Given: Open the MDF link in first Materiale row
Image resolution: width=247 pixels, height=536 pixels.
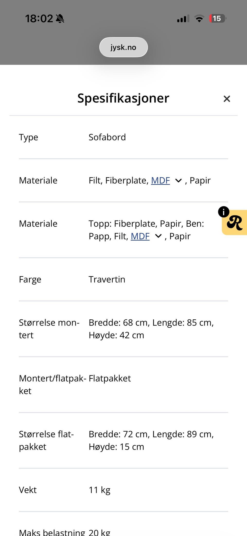Looking at the screenshot, I should point(161,181).
